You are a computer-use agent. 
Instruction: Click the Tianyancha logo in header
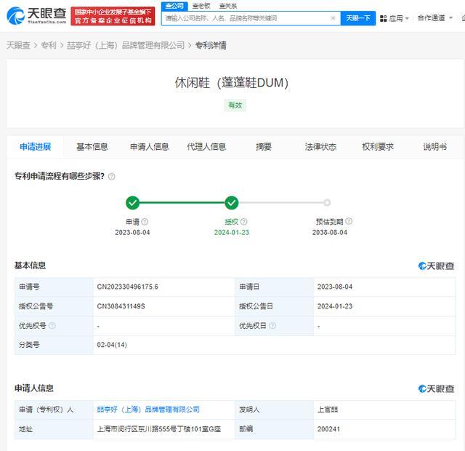pyautogui.click(x=36, y=15)
